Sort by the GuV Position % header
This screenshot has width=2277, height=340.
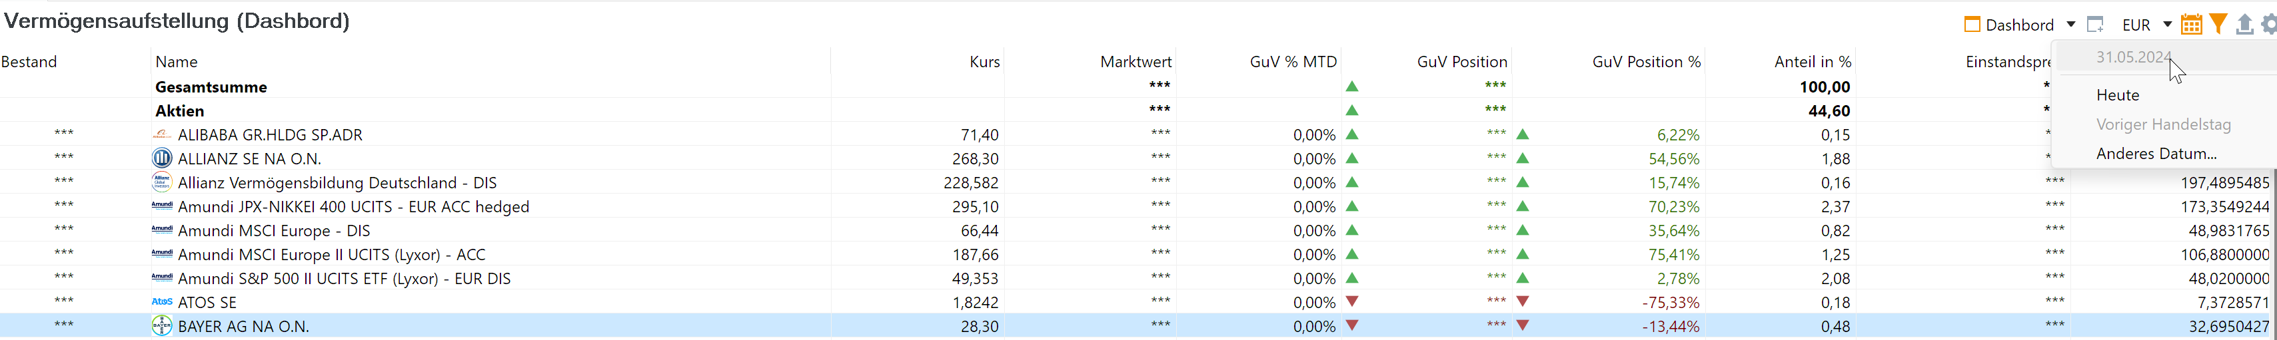tap(1646, 62)
